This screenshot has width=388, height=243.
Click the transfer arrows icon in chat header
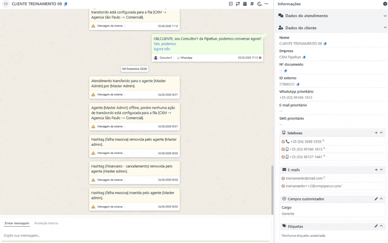point(238,4)
